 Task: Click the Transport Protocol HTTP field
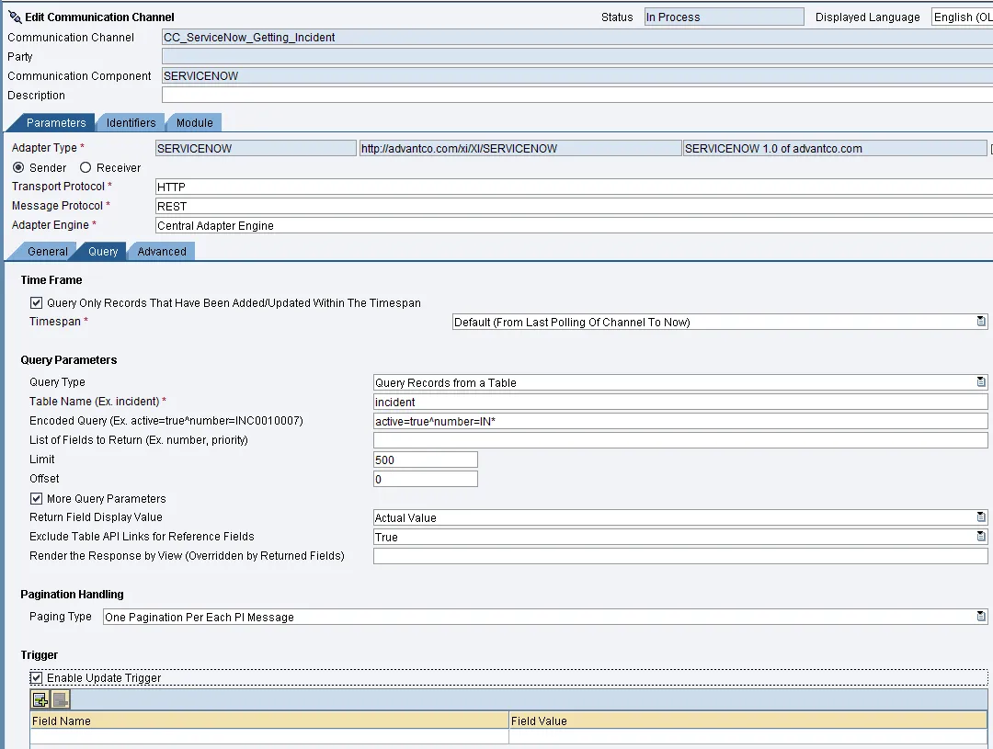[x=574, y=187]
